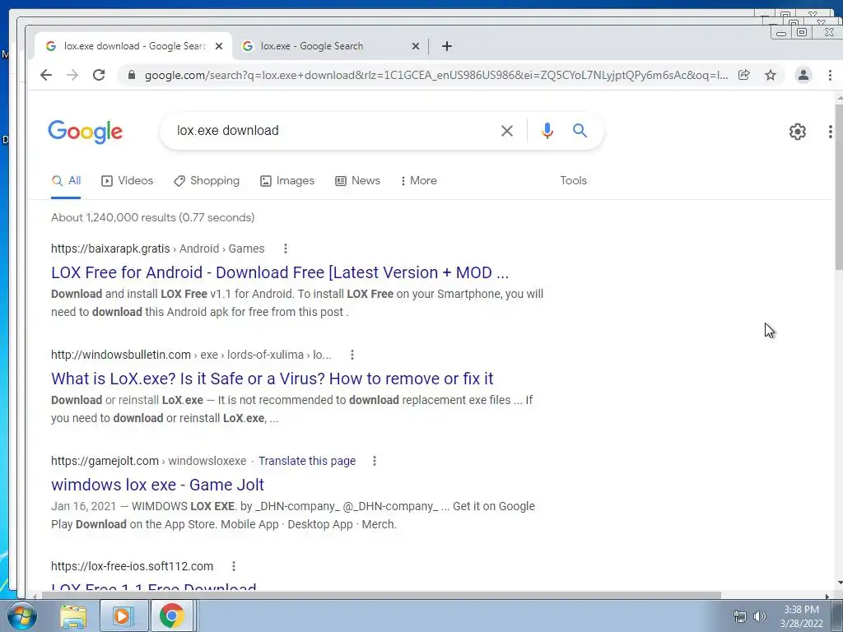Open the Chrome profile avatar menu
Viewport: 843px width, 632px height.
click(803, 75)
